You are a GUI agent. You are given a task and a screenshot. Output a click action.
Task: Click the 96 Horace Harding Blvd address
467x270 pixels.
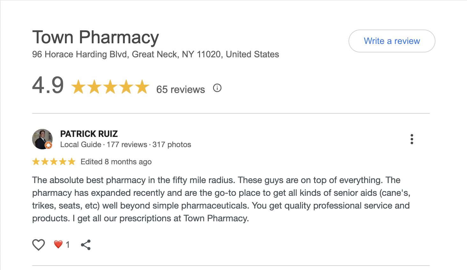(155, 54)
